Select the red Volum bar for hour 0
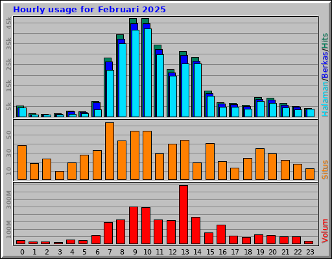332x259 pixels. click(21, 242)
